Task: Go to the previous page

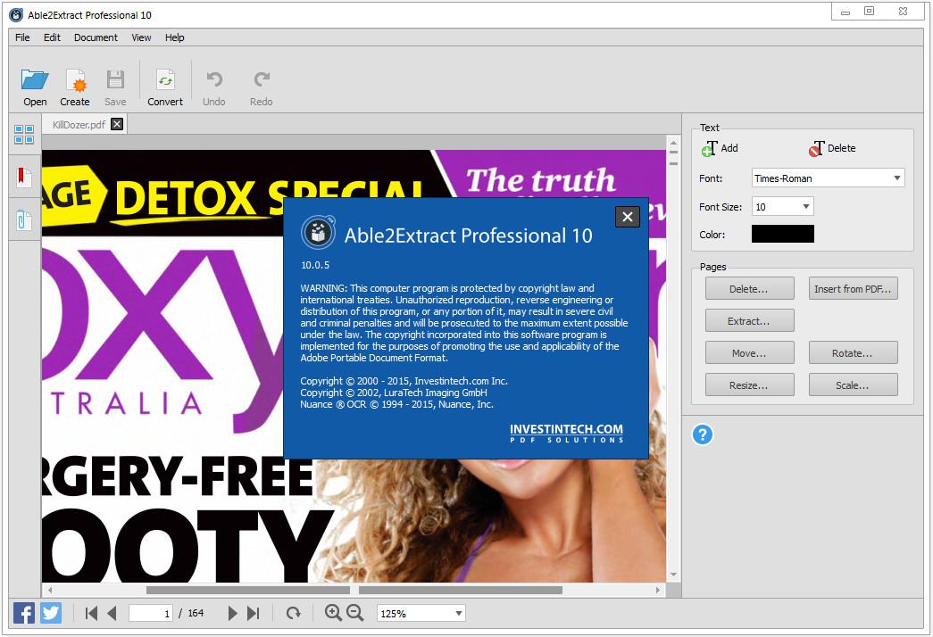Action: [x=112, y=613]
